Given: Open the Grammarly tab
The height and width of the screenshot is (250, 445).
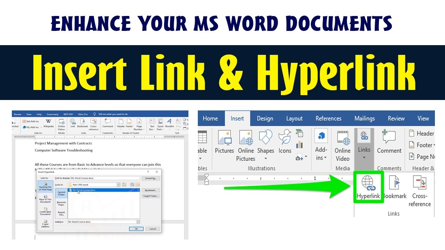Looking at the screenshot, I should click(52, 114).
